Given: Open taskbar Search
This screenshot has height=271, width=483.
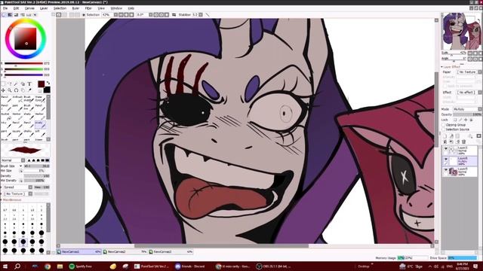Looking at the screenshot, I should 17,266.
